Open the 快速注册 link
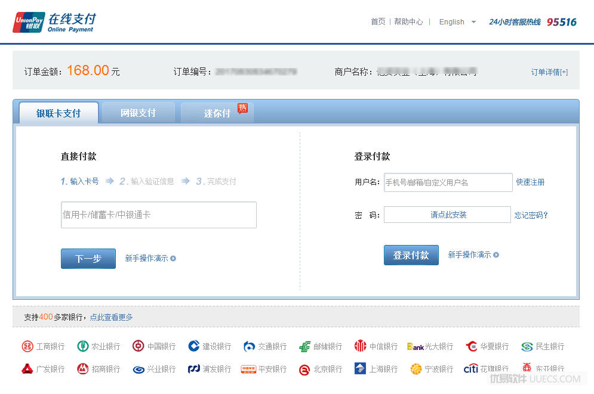594x394 pixels. tap(530, 182)
